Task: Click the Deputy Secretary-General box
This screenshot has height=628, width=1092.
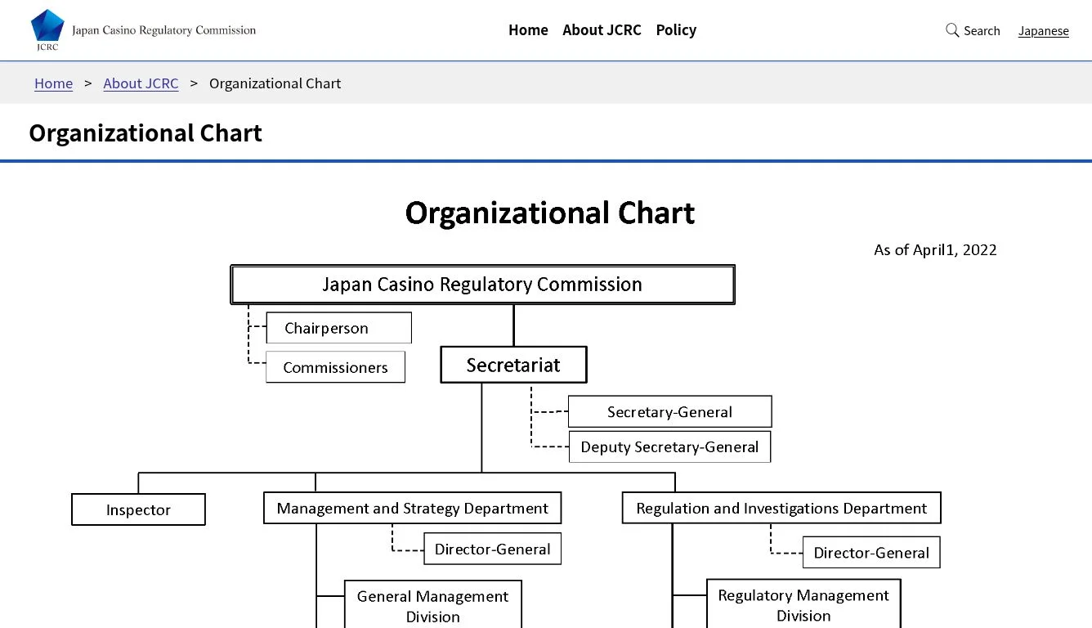Action: (x=669, y=446)
